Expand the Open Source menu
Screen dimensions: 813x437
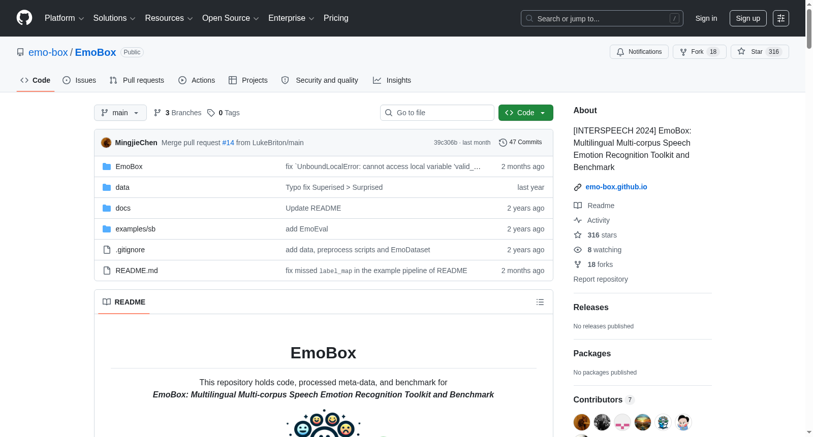coord(231,18)
